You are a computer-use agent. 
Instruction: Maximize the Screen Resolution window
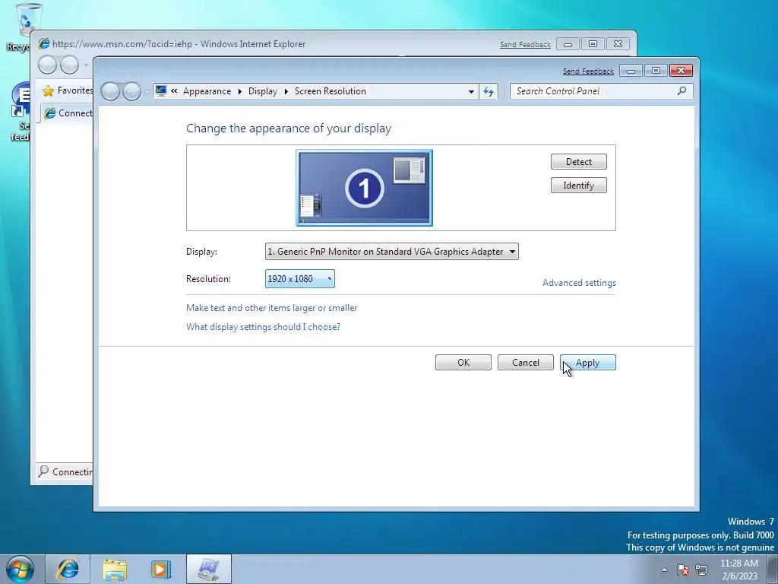coord(656,71)
